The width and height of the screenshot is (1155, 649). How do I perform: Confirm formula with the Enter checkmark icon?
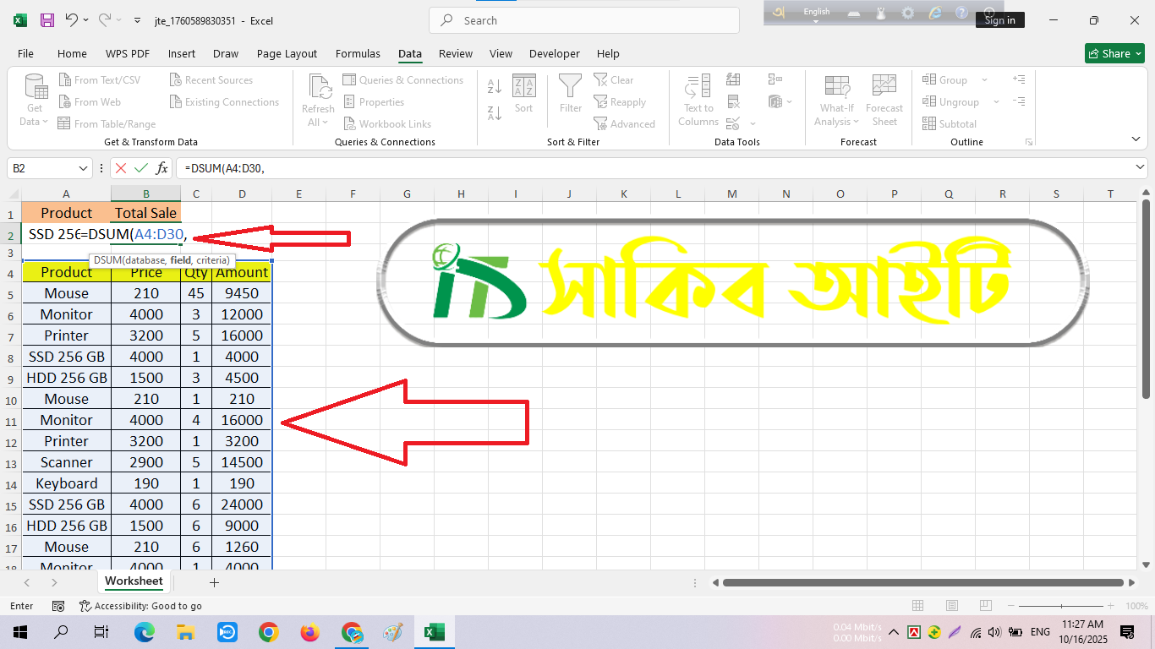point(141,168)
